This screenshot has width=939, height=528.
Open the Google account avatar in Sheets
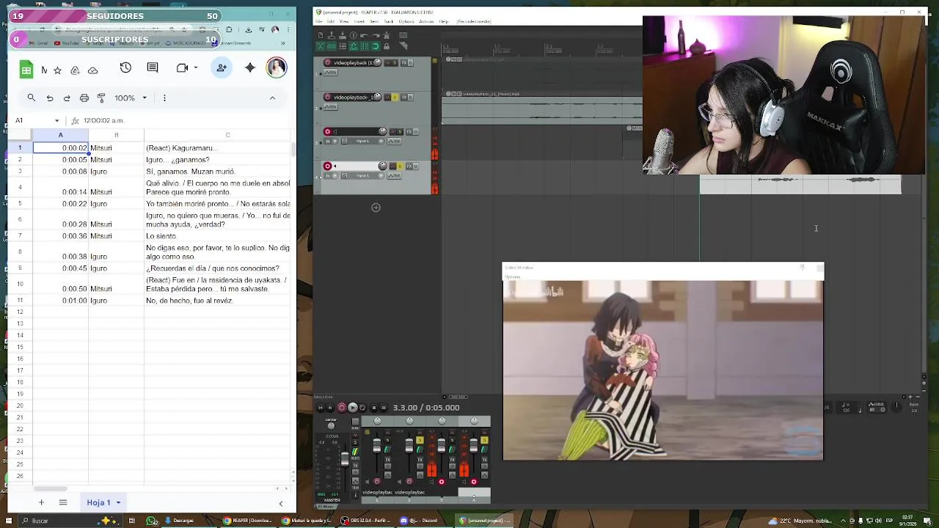[x=277, y=67]
